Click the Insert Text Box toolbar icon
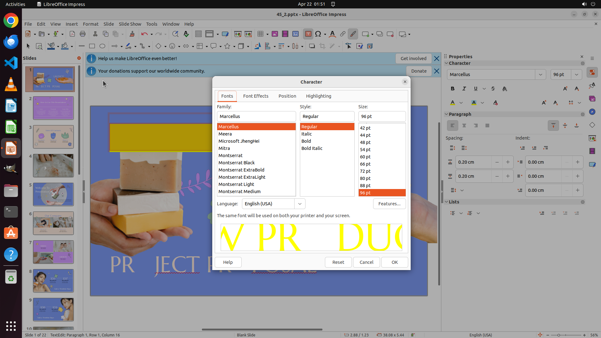The height and width of the screenshot is (338, 601). 308,34
